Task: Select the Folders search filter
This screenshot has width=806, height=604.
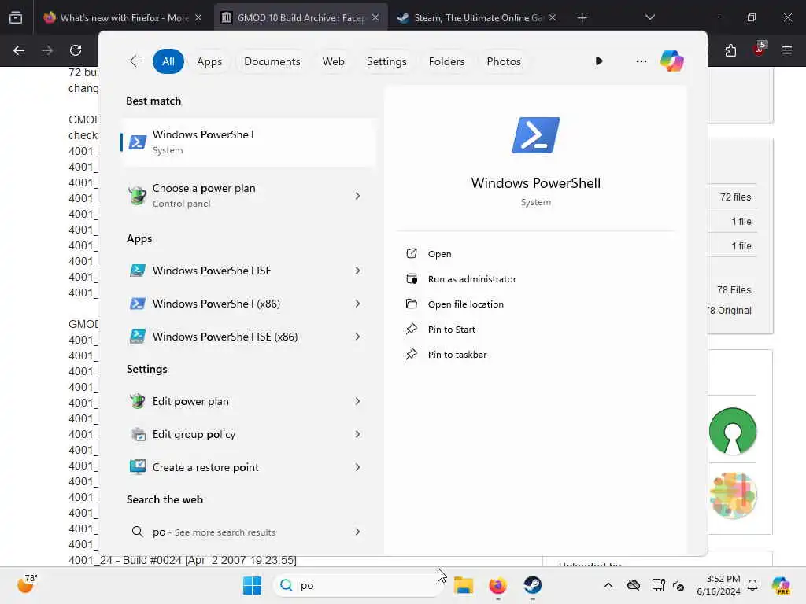Action: pos(446,61)
